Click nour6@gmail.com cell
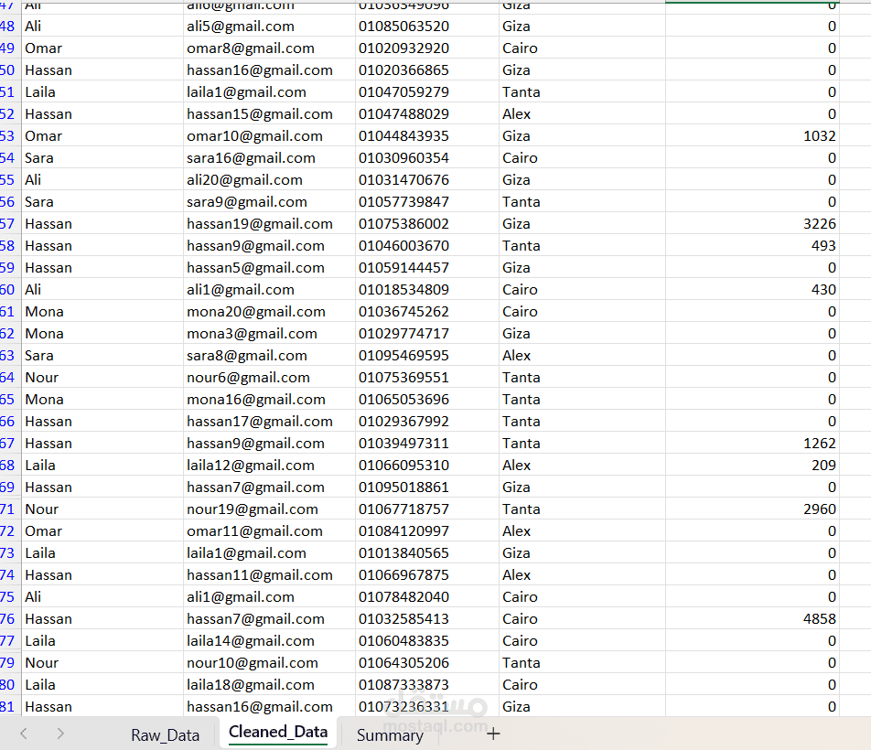 [x=269, y=378]
